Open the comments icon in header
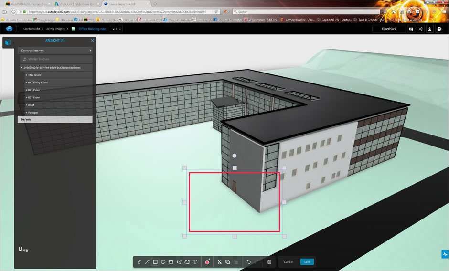 pos(411,29)
